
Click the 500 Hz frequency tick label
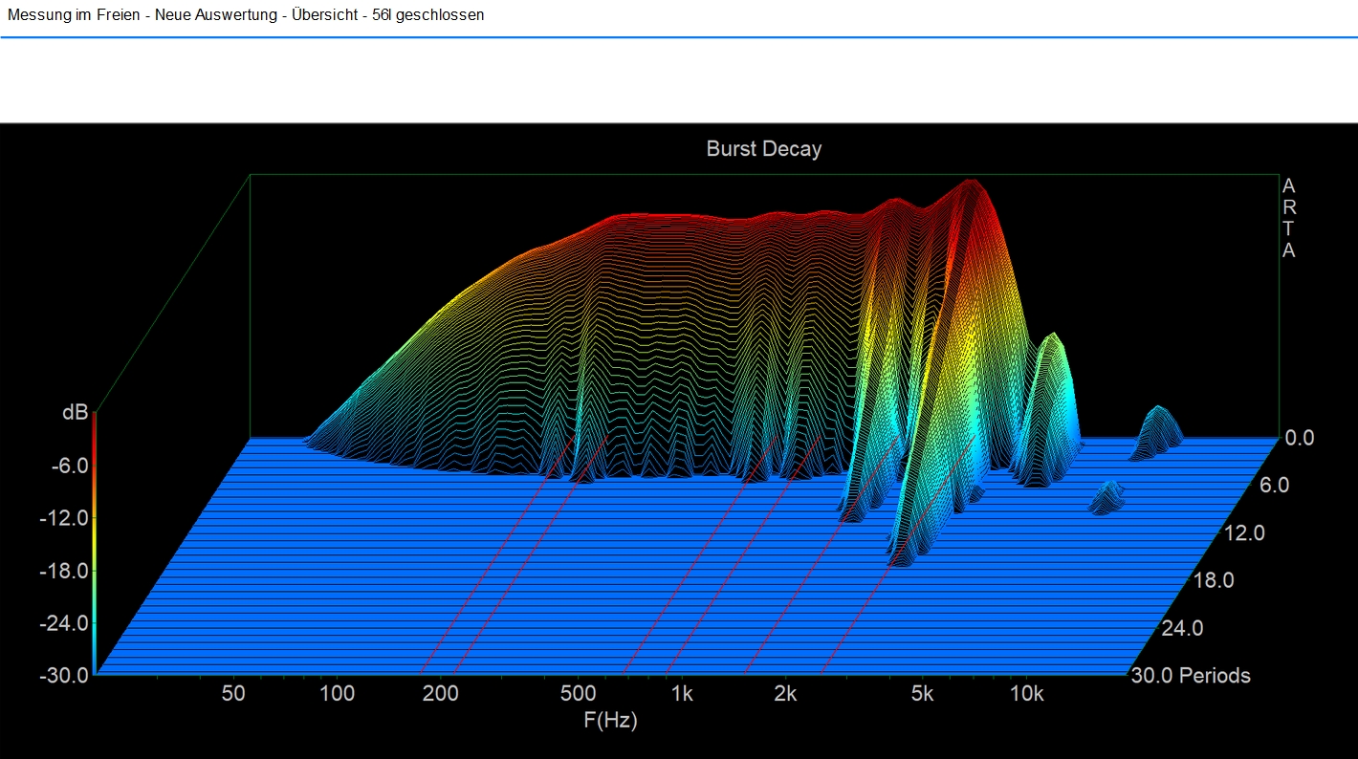[x=578, y=694]
